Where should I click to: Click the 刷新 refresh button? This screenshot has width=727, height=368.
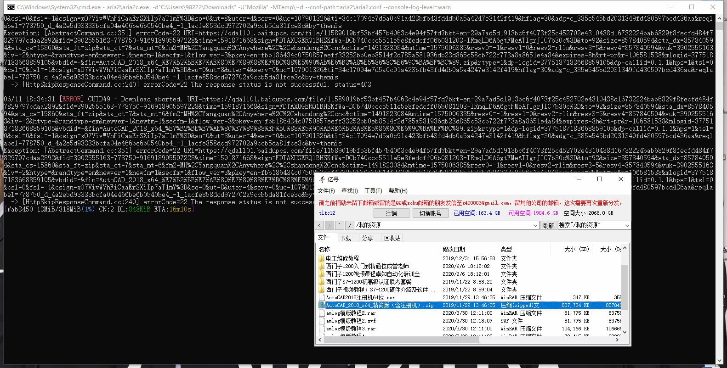tap(548, 225)
